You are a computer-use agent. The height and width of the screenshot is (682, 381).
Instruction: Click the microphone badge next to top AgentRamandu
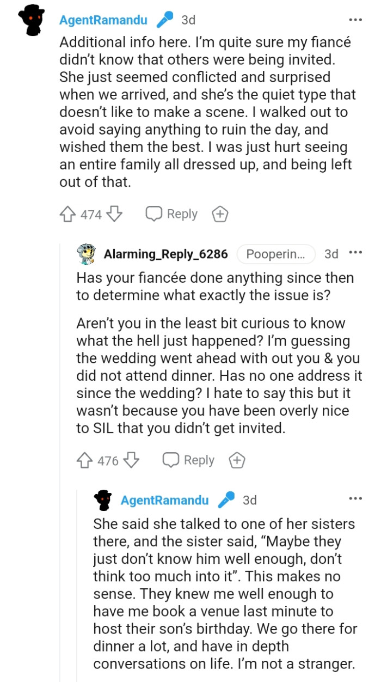(163, 20)
